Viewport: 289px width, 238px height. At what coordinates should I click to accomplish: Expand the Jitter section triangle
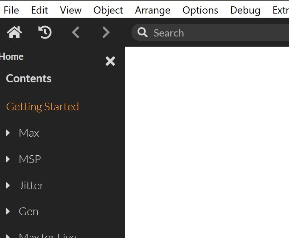click(8, 186)
